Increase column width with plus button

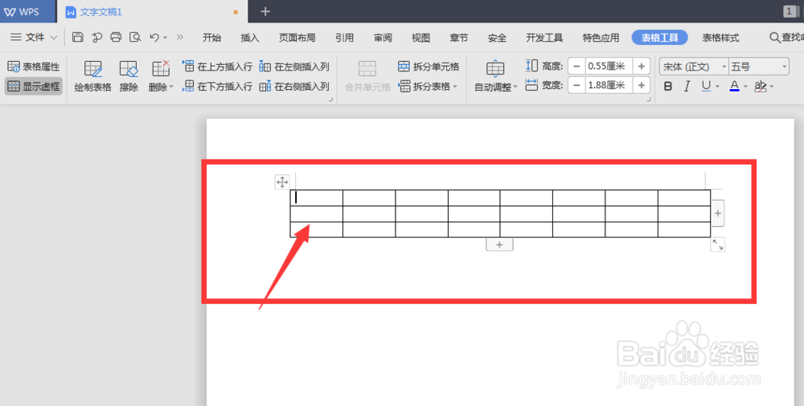642,85
